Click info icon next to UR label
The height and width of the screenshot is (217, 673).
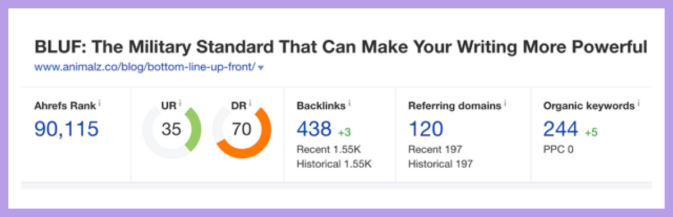point(181,104)
